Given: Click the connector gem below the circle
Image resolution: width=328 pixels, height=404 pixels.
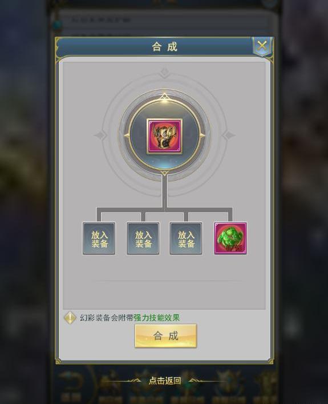Looking at the screenshot, I should click(164, 173).
